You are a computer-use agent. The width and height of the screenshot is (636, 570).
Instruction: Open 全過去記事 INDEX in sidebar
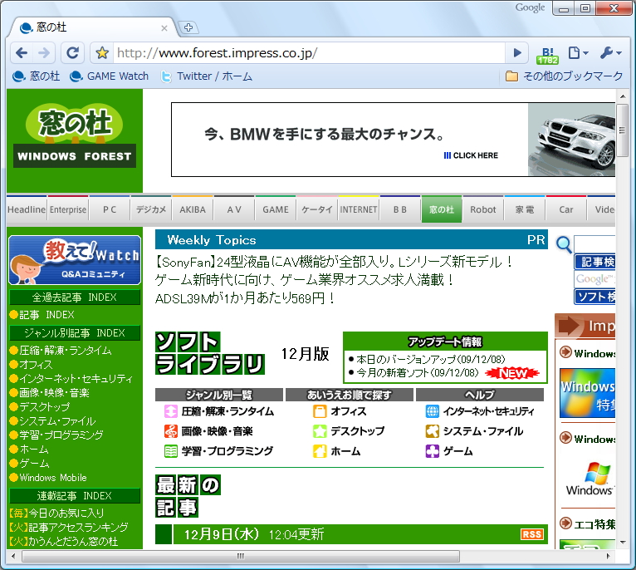click(x=75, y=297)
